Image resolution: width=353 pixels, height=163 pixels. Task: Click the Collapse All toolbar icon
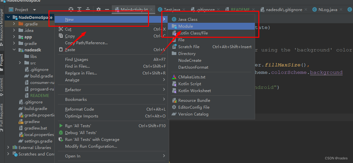pos(88,9)
